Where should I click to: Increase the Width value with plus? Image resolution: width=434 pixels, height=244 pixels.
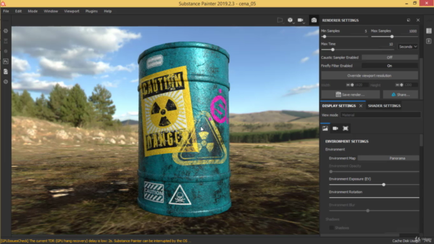[x=352, y=85]
